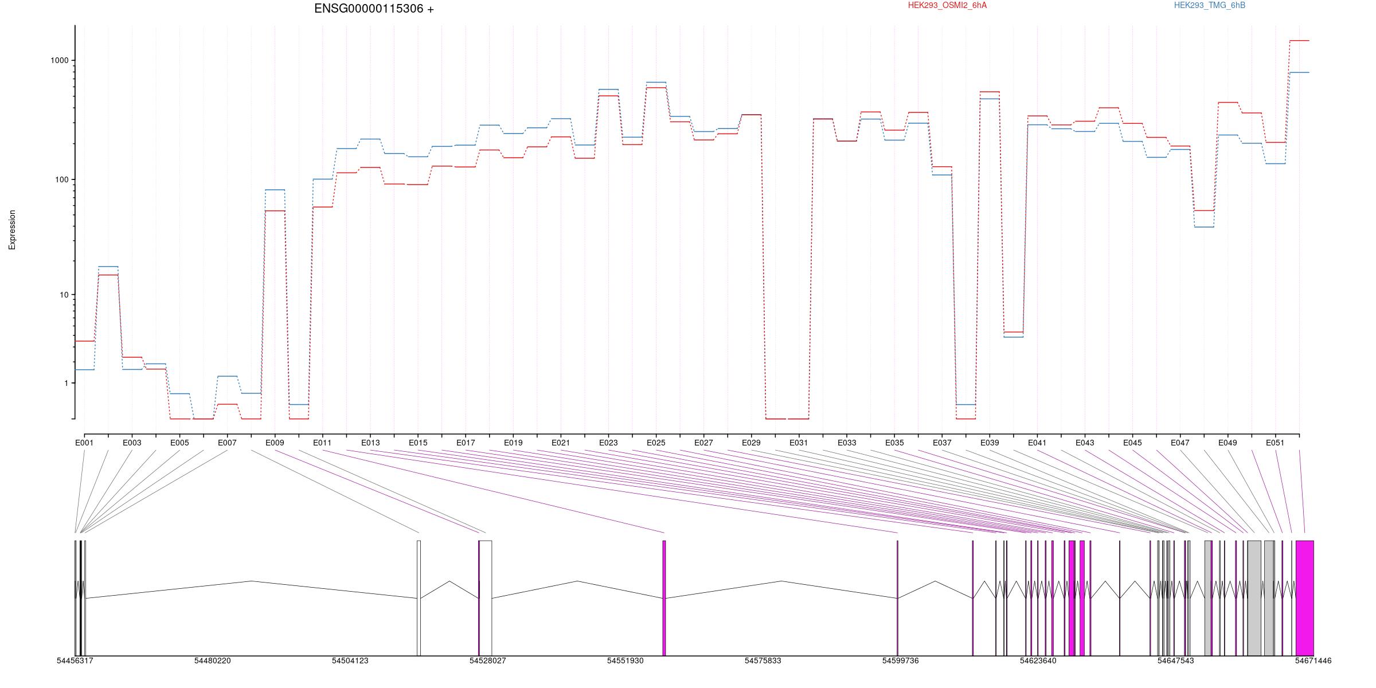
Task: Select the gene title ENSG00000115306 +
Action: tap(374, 9)
